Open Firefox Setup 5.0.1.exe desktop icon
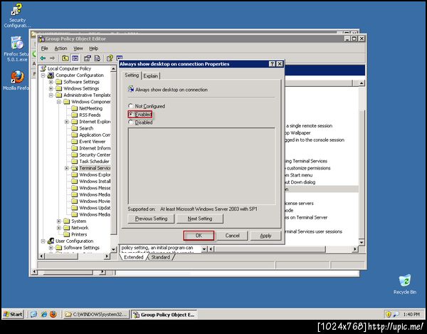 pyautogui.click(x=17, y=49)
